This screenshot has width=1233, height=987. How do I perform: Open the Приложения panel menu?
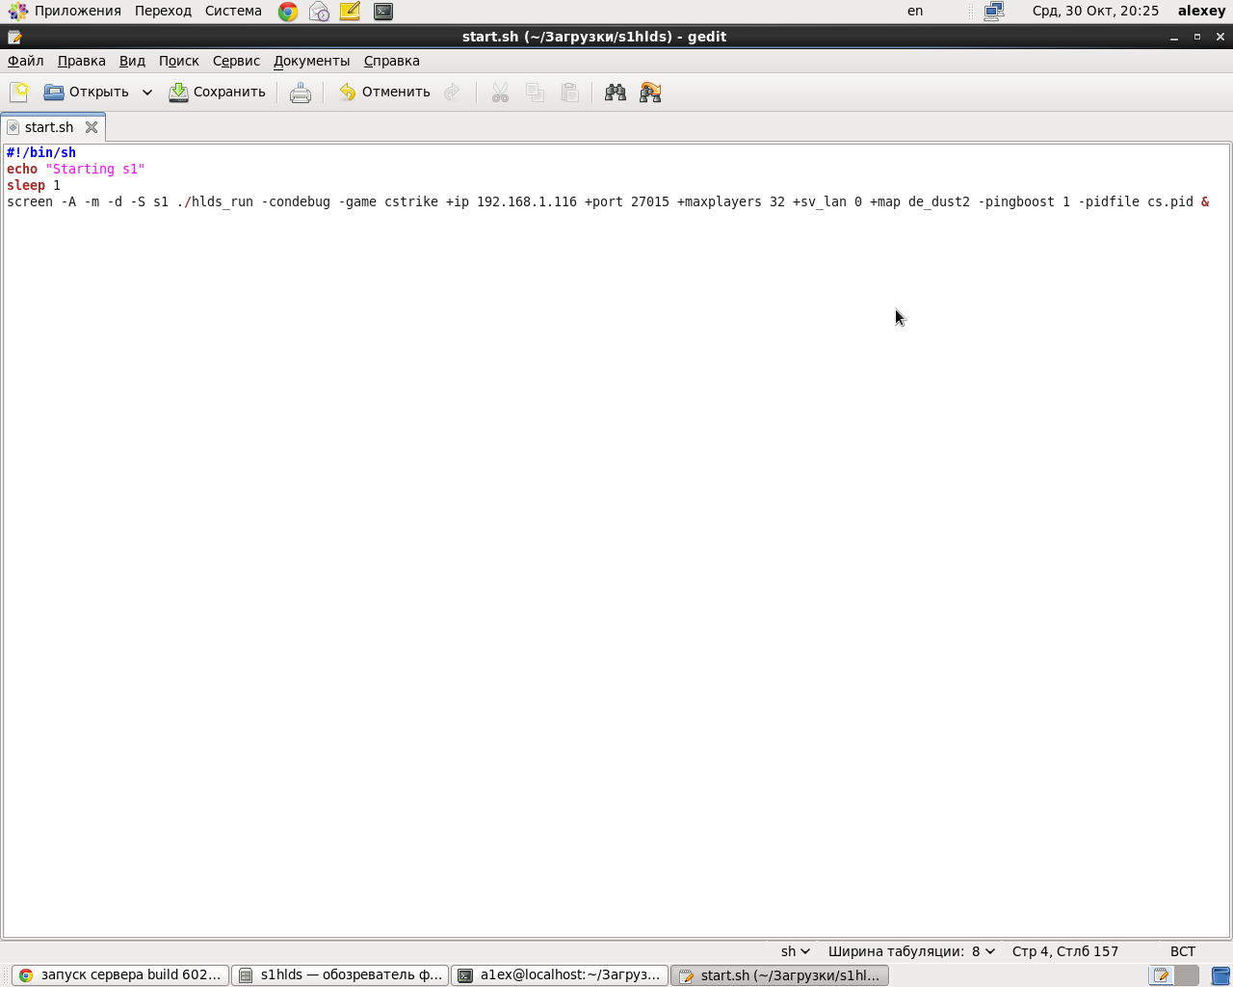[78, 11]
